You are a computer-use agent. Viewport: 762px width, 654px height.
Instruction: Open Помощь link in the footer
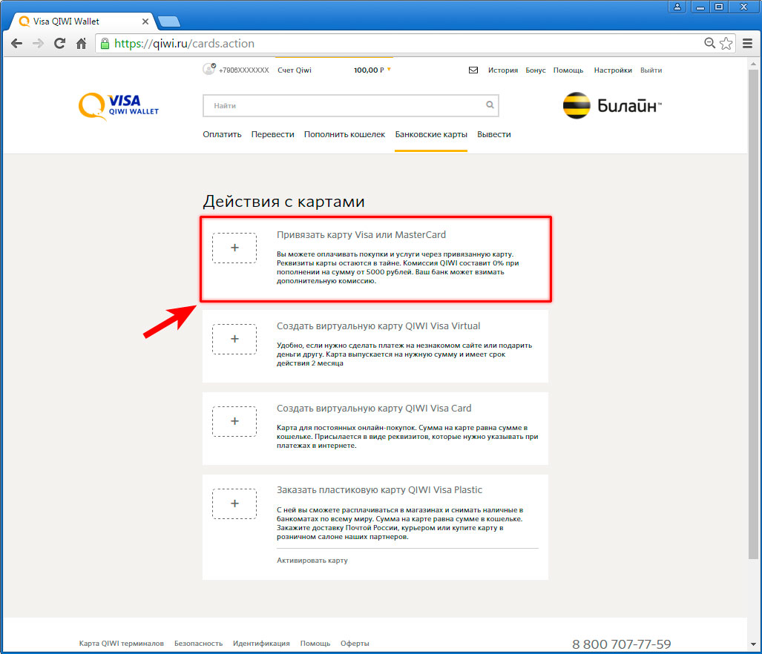click(x=315, y=644)
